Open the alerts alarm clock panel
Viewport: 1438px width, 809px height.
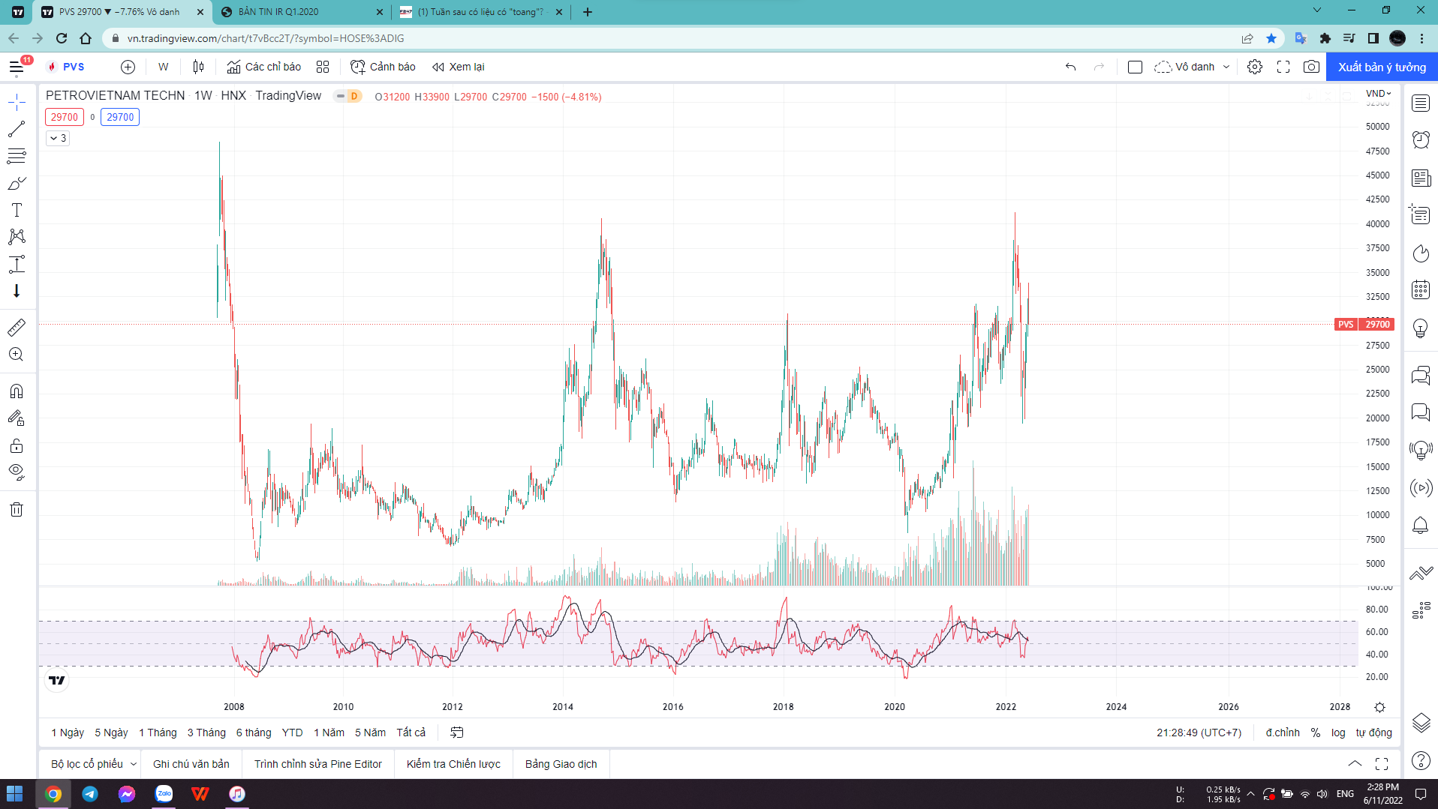coord(1420,139)
